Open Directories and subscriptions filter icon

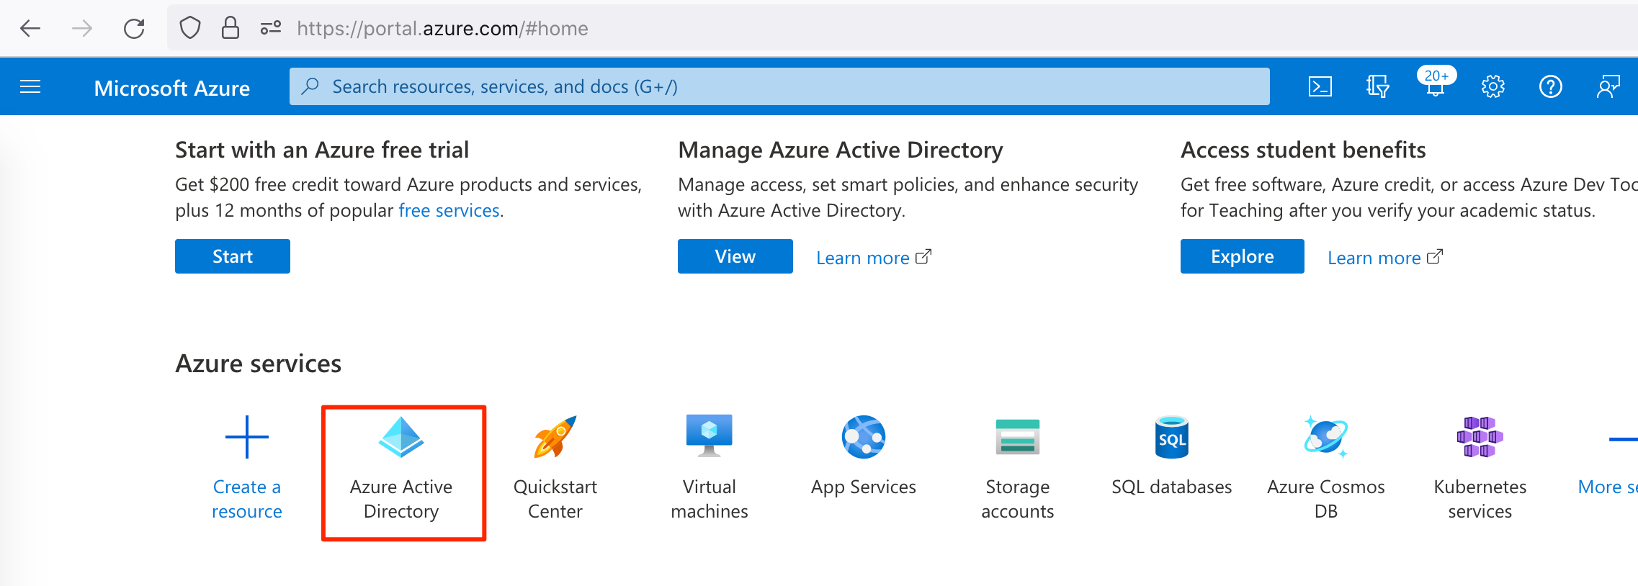coord(1377,87)
